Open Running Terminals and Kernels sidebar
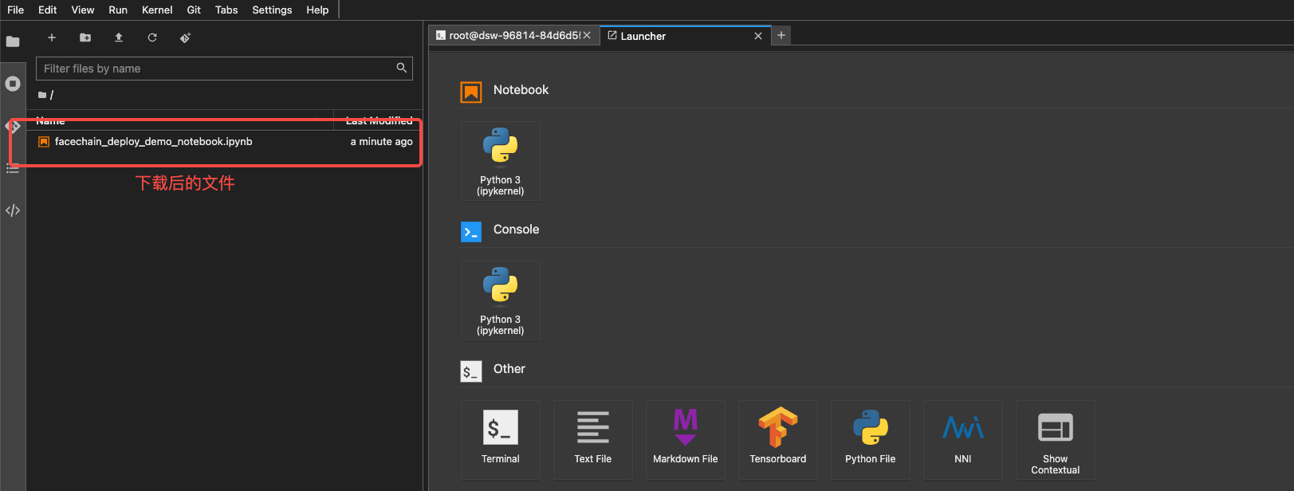 [13, 84]
